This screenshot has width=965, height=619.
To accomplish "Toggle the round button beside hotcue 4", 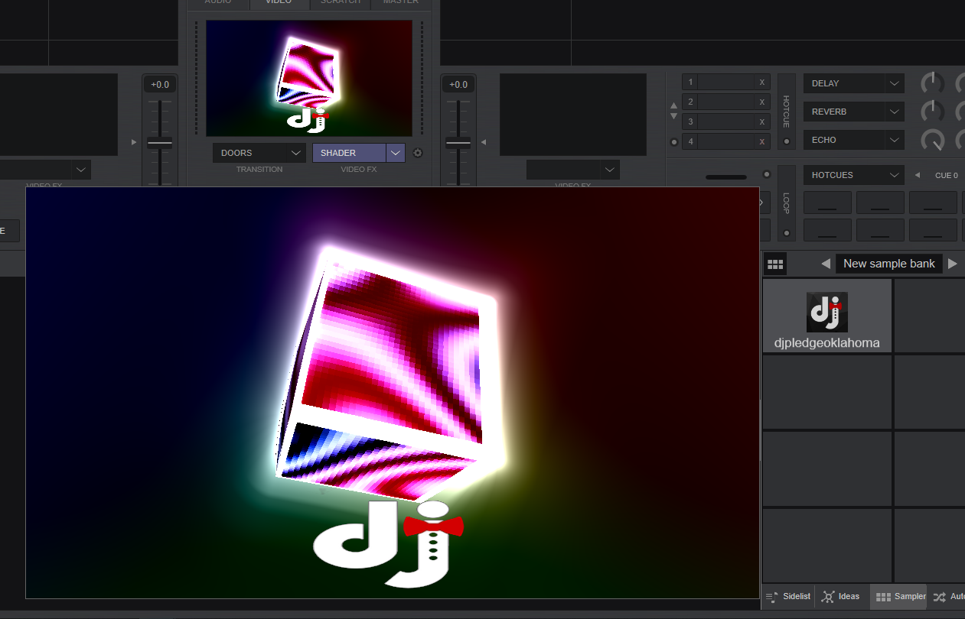I will (x=673, y=142).
